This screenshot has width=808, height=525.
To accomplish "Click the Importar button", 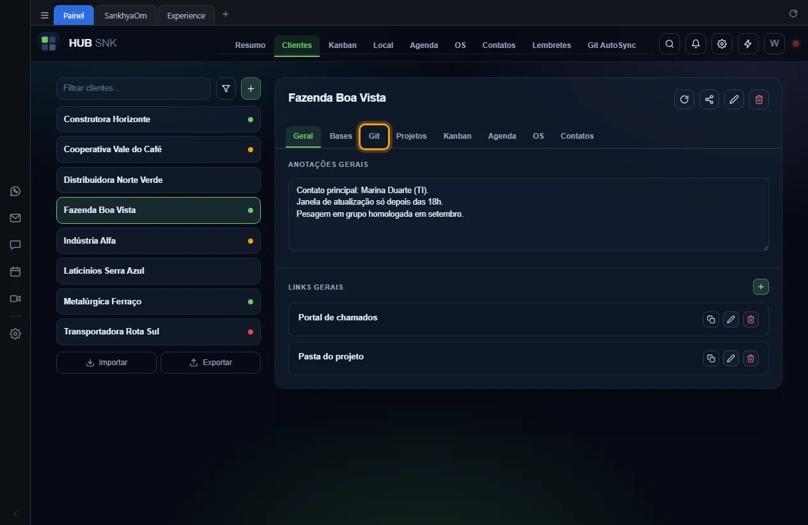I will coord(106,363).
